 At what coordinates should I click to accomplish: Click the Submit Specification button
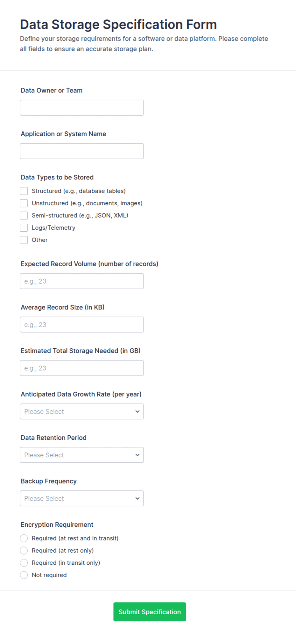(x=150, y=612)
